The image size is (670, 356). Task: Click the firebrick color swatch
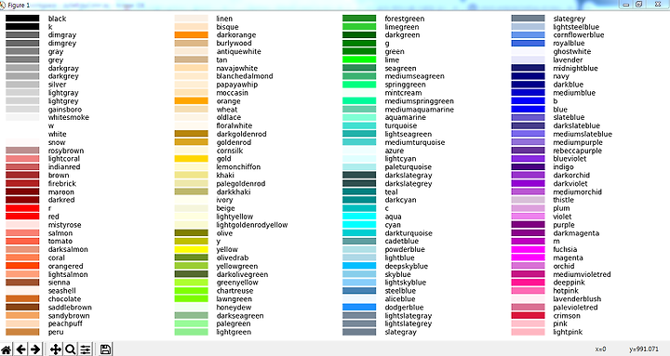[22, 183]
